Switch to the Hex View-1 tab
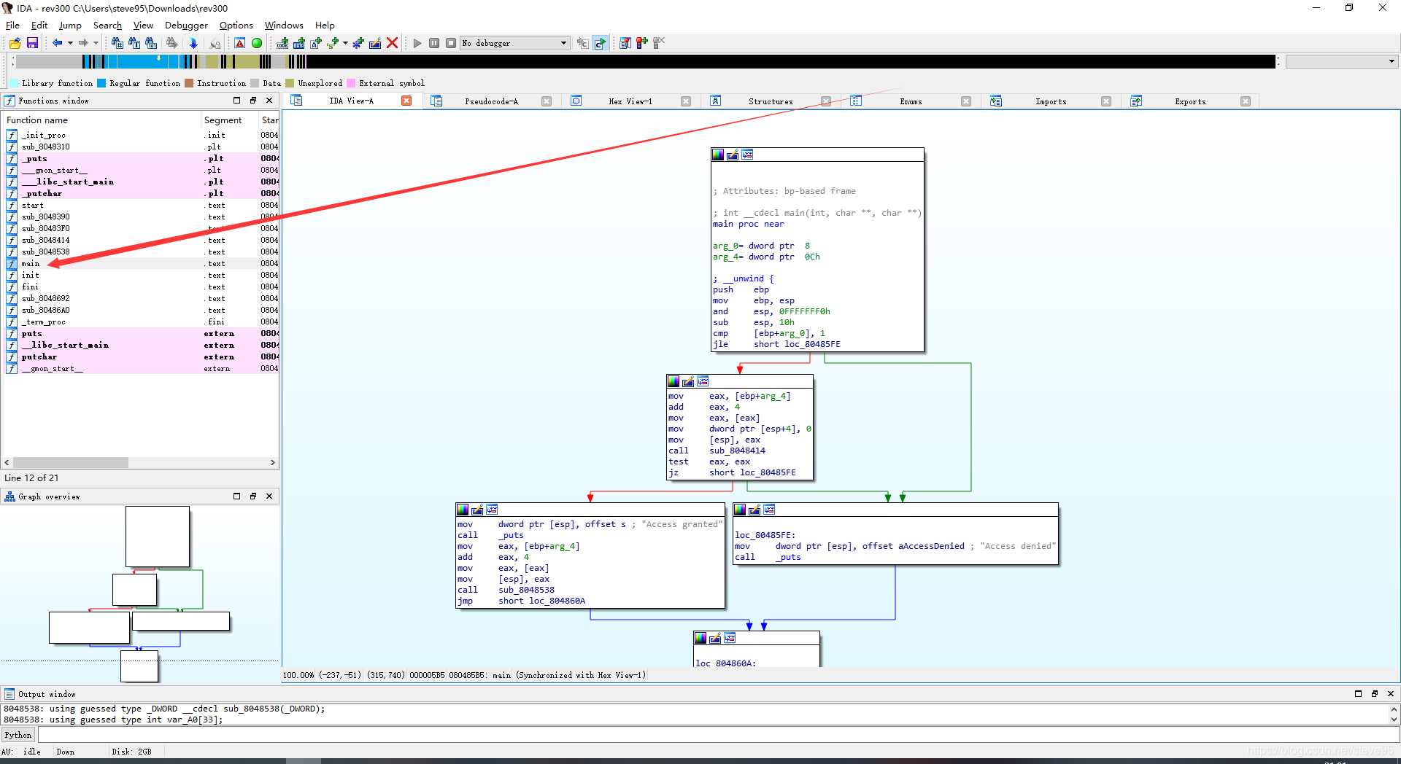Viewport: 1401px width, 764px height. pos(630,101)
